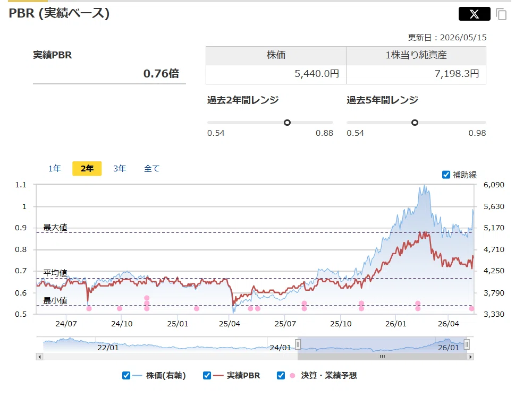Toggle the 補助線 checkbox

coord(446,175)
